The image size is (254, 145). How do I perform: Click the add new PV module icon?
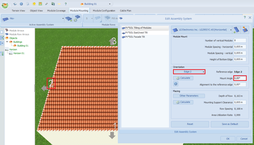pos(237,30)
